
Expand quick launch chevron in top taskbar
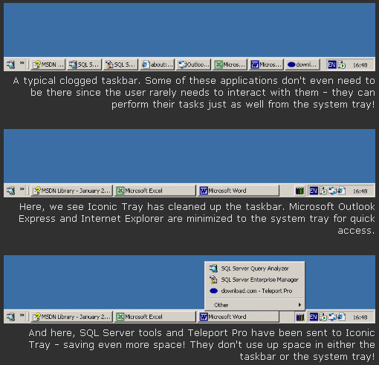pyautogui.click(x=22, y=63)
